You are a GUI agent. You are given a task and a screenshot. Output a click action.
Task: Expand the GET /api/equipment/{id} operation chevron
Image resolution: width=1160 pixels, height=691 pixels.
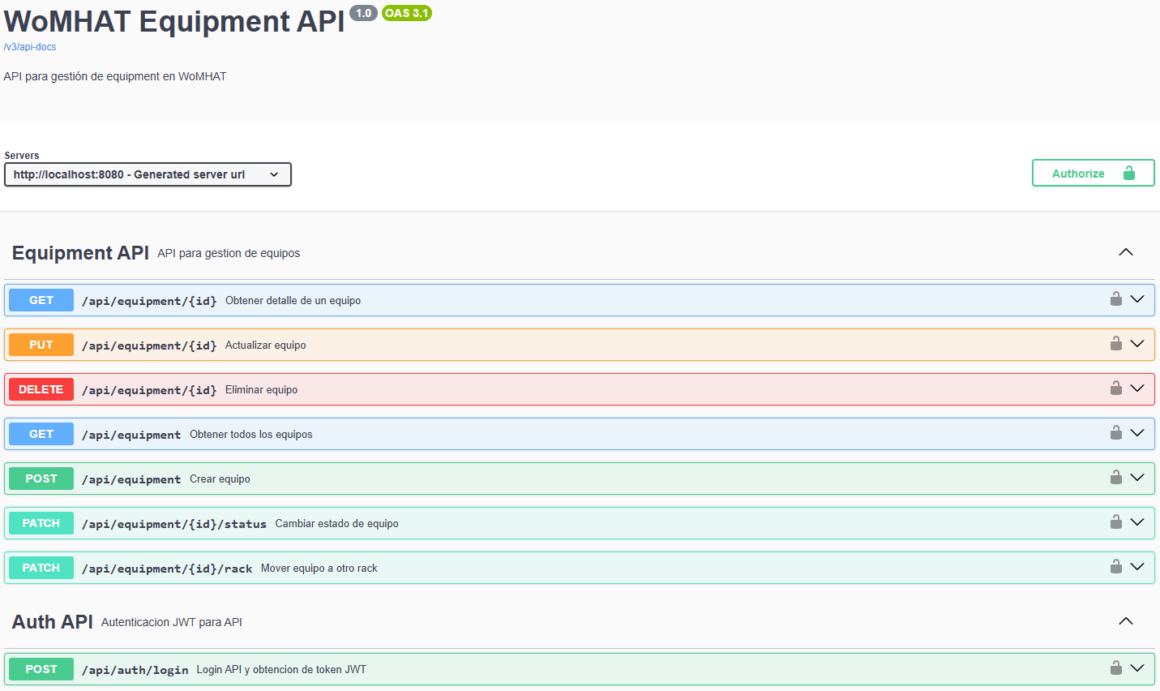pos(1137,299)
